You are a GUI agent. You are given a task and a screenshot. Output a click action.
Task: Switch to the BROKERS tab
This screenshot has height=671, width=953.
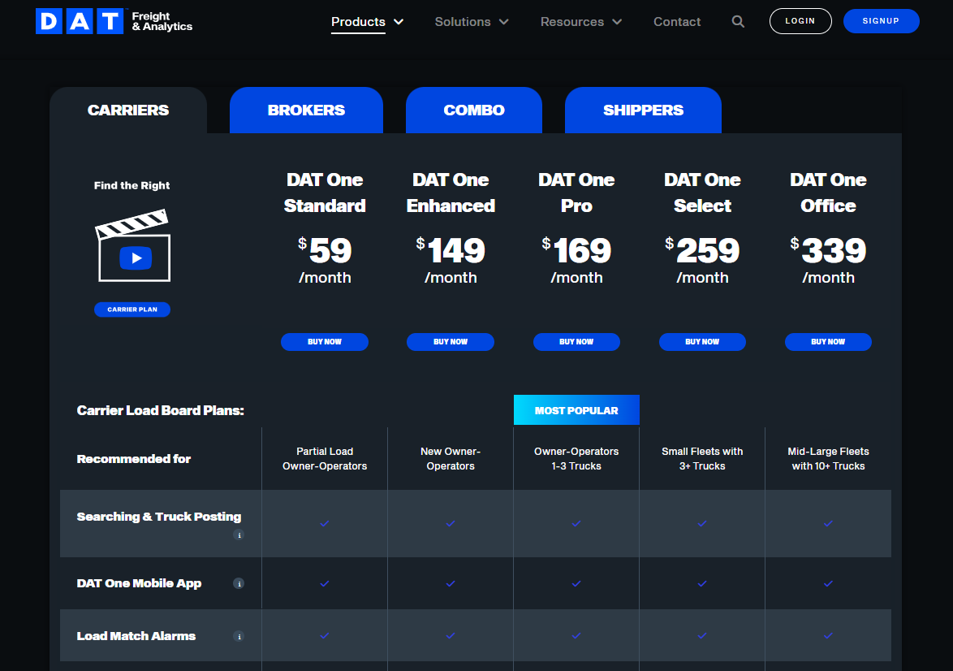306,110
